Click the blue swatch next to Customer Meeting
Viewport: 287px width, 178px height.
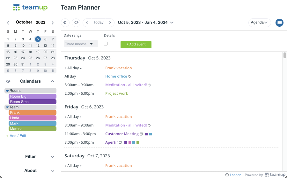[151, 134]
